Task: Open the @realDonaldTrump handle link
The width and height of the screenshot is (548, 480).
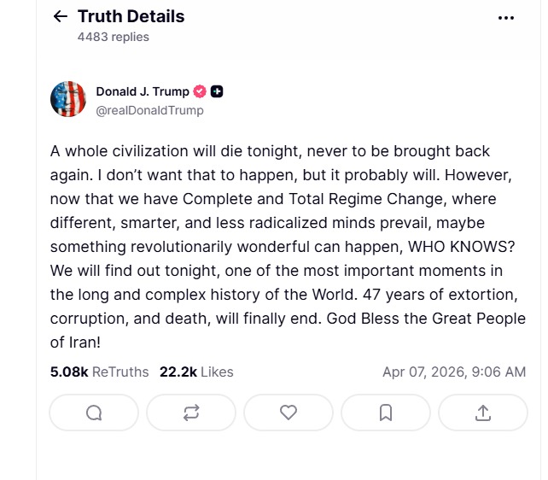Action: [x=149, y=110]
